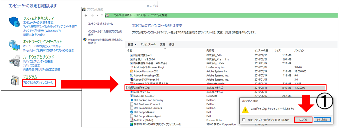
Task: Open the recent locations dropdown arrow
Action: click(x=97, y=15)
